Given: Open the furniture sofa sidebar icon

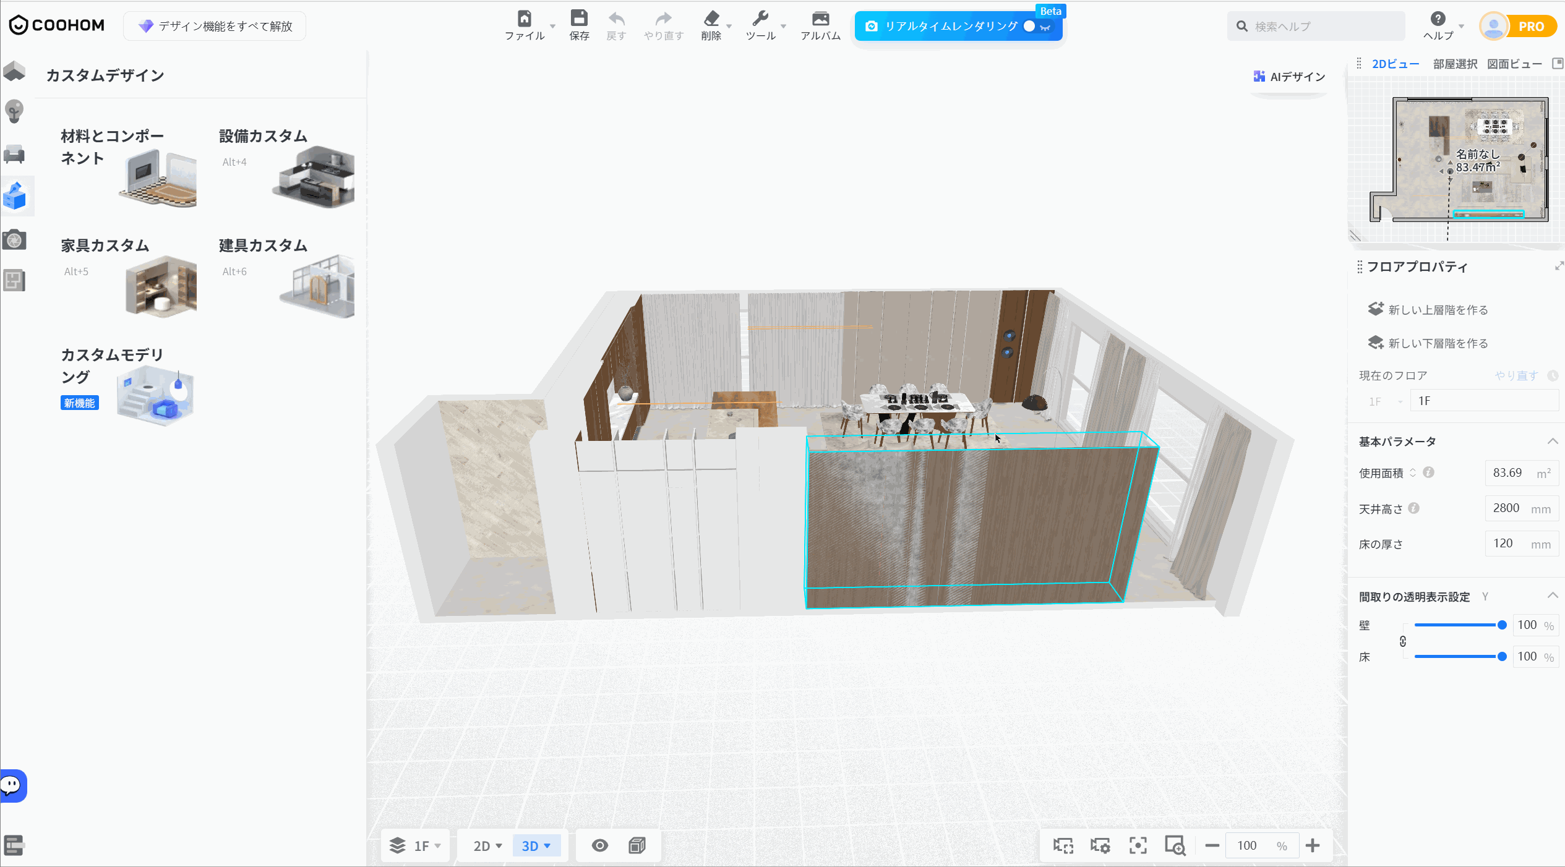Looking at the screenshot, I should (x=14, y=154).
